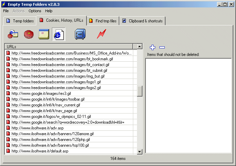Click the red icon beside default.asp URL
This screenshot has width=236, height=166.
(8, 151)
